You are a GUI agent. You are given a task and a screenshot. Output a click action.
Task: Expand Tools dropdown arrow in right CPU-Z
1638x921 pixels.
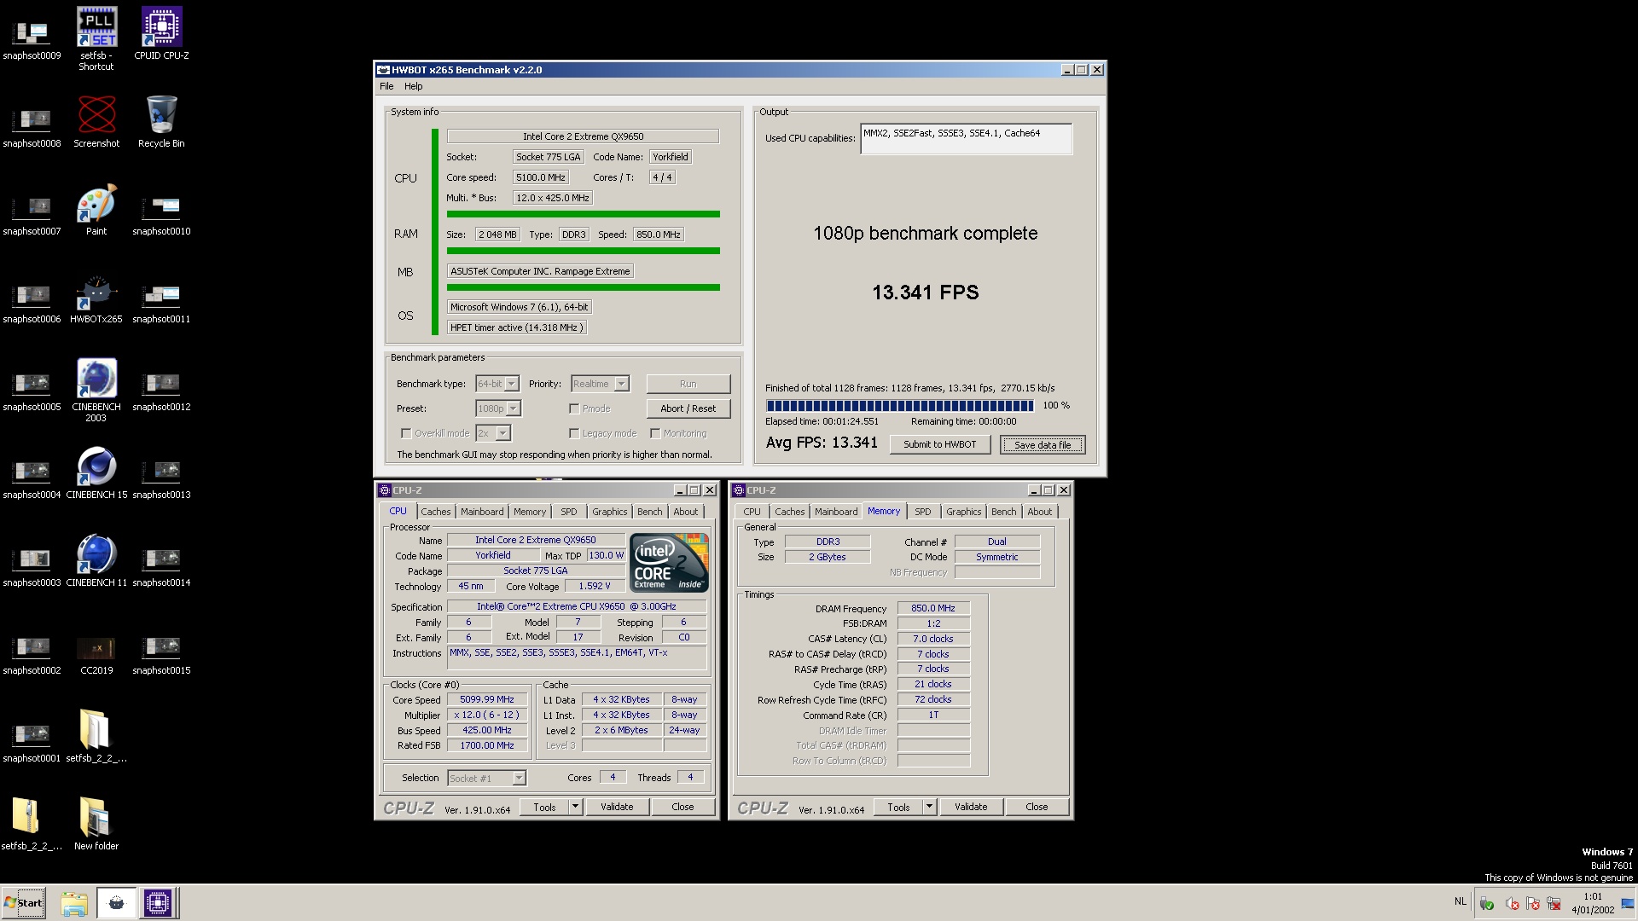[929, 807]
